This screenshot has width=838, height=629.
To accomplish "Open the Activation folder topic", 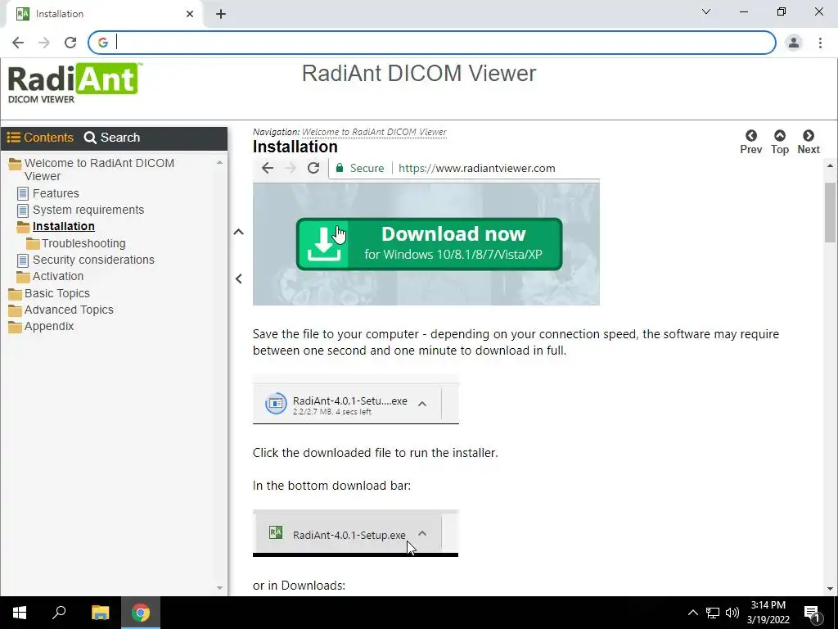I will [58, 276].
